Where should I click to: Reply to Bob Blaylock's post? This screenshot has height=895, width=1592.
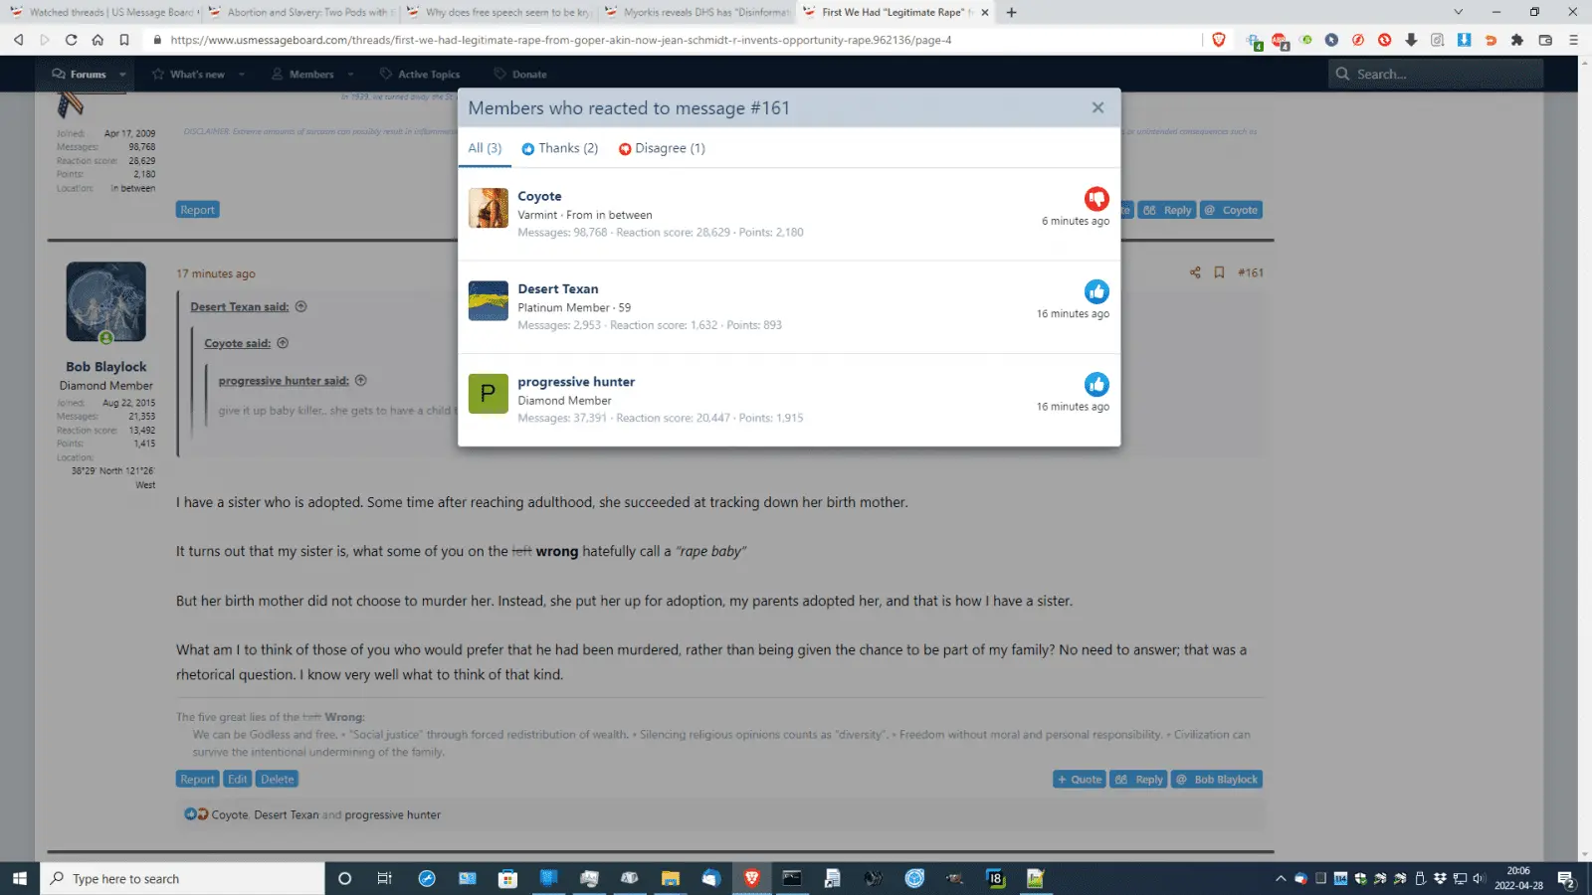[1139, 780]
